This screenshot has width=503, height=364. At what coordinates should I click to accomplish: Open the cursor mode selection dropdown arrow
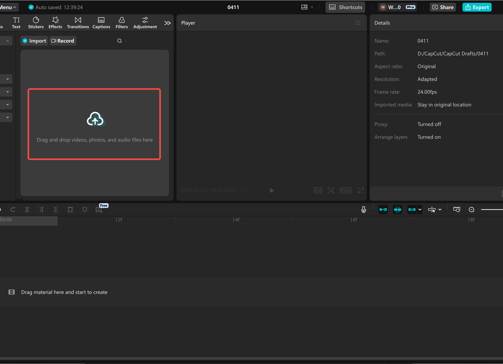coord(440,209)
